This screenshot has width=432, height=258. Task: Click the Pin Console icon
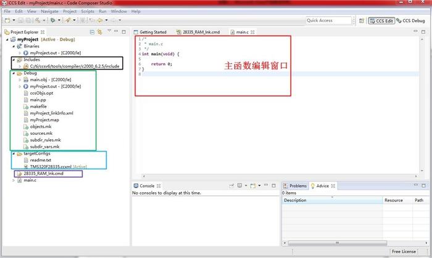(x=231, y=186)
